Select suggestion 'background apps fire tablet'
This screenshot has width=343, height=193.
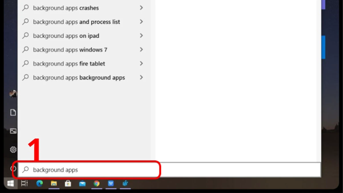click(84, 63)
